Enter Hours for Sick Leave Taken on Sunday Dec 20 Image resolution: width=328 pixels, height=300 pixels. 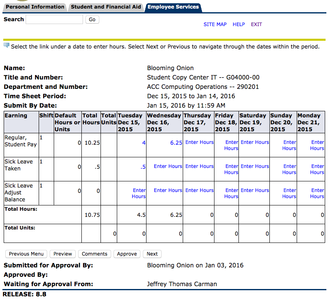tap(289, 169)
